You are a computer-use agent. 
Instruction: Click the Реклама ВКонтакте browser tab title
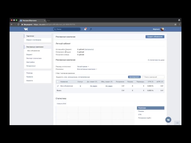(29, 21)
